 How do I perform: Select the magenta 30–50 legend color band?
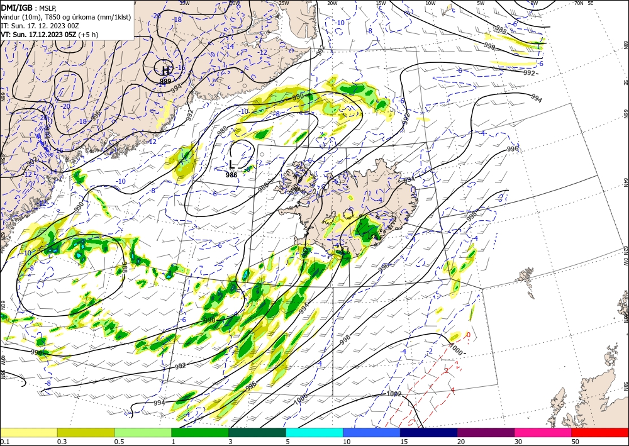tap(543, 432)
